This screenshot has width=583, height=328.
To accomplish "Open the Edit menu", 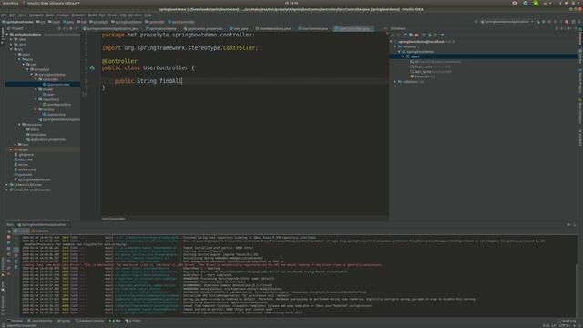I will click(13, 15).
